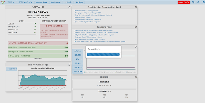This screenshot has height=103, width=205.
Task: Expand the メモリー graph dropdown
Action: (x=78, y=63)
